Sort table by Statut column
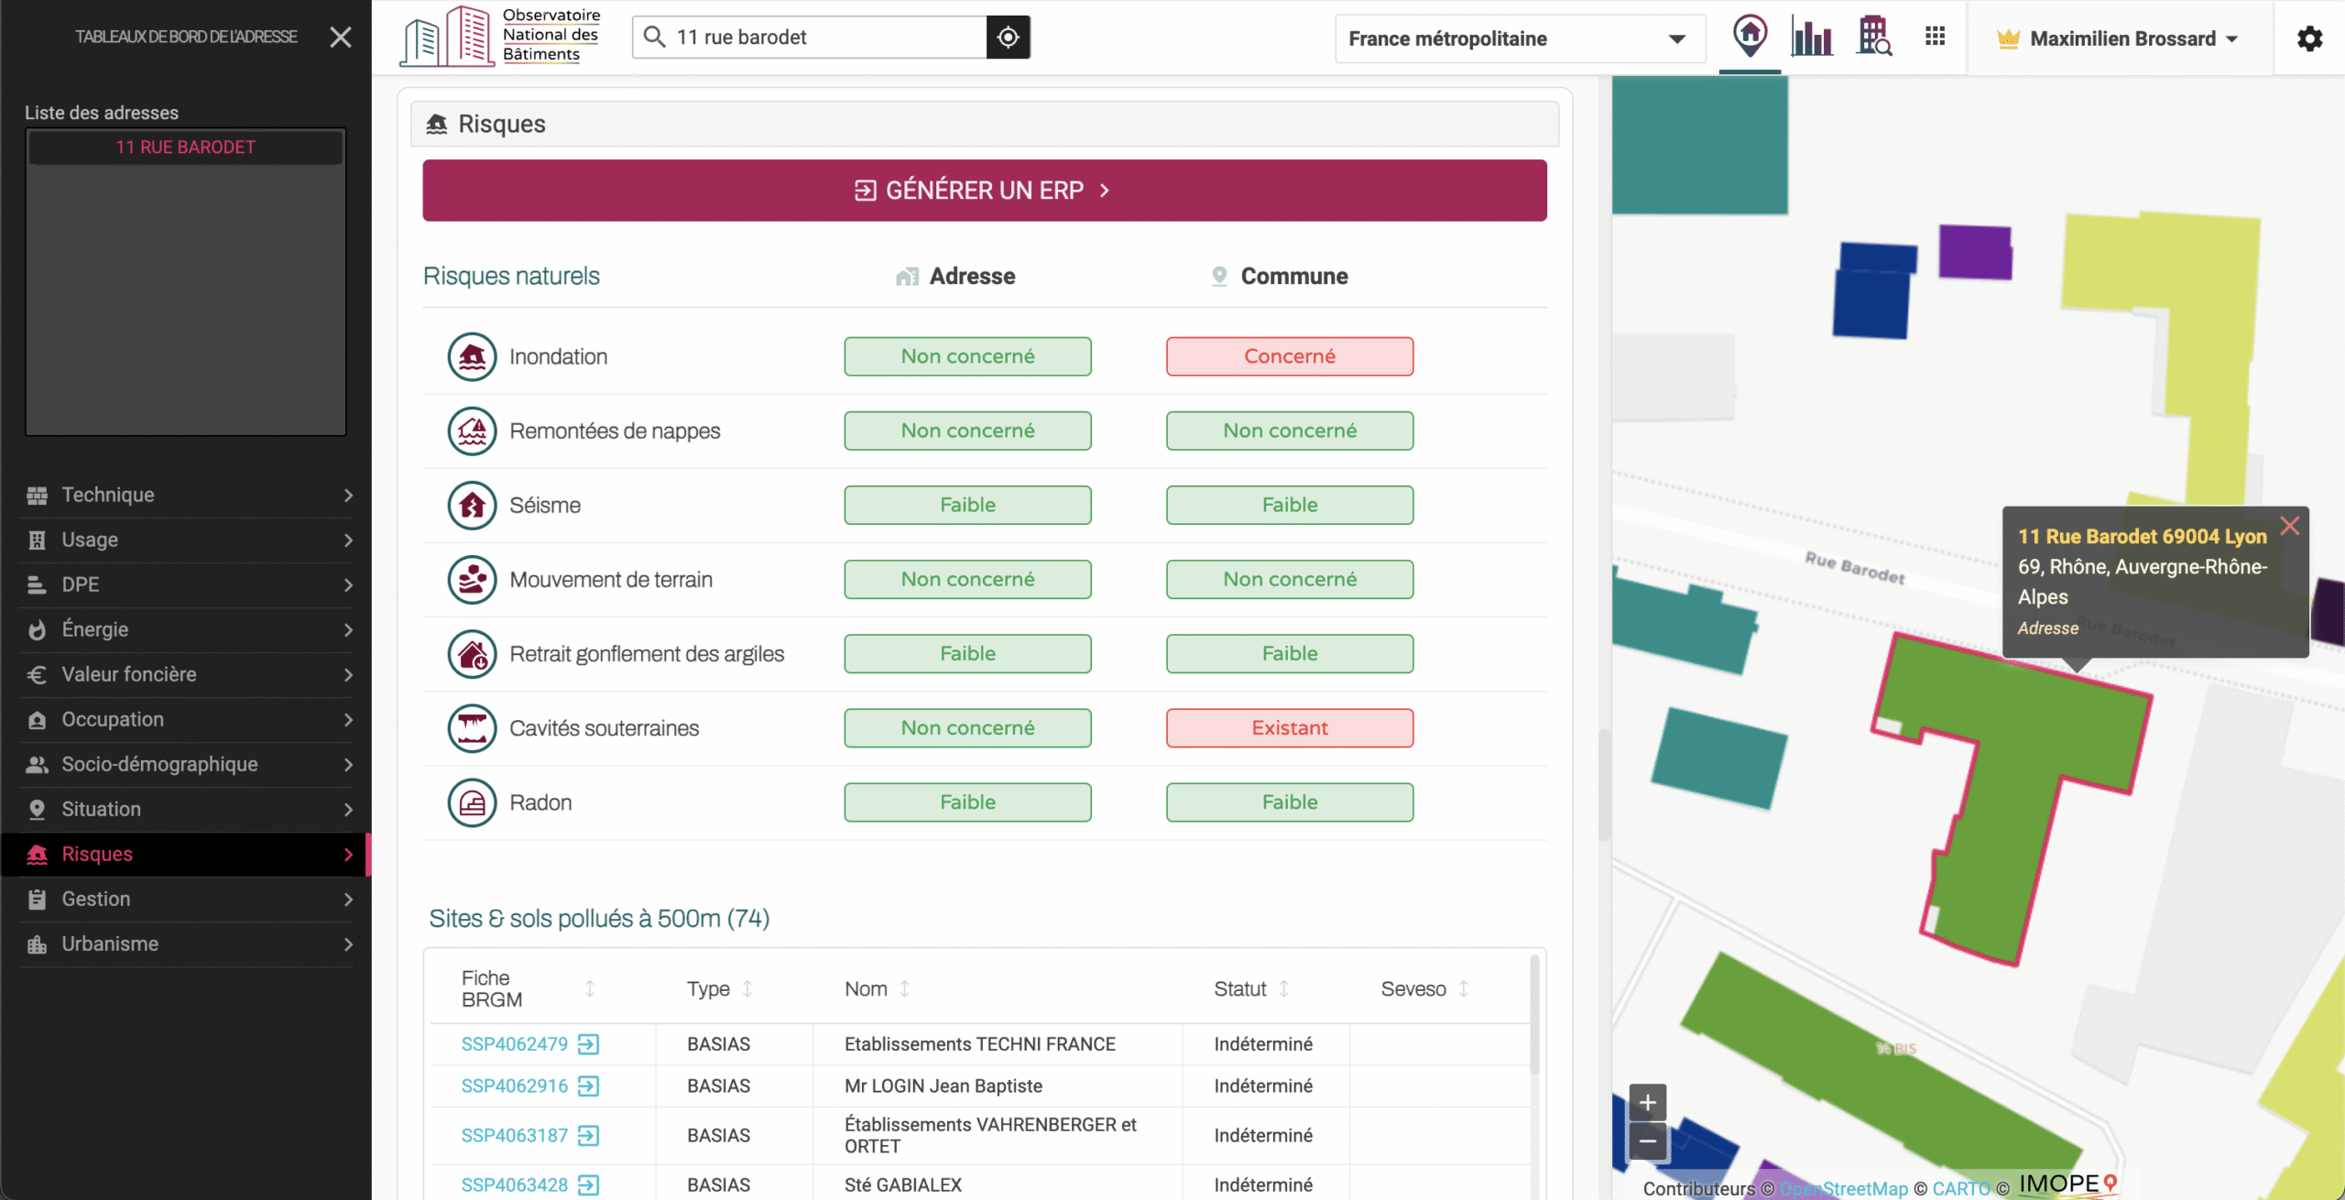This screenshot has height=1200, width=2345. pos(1283,988)
